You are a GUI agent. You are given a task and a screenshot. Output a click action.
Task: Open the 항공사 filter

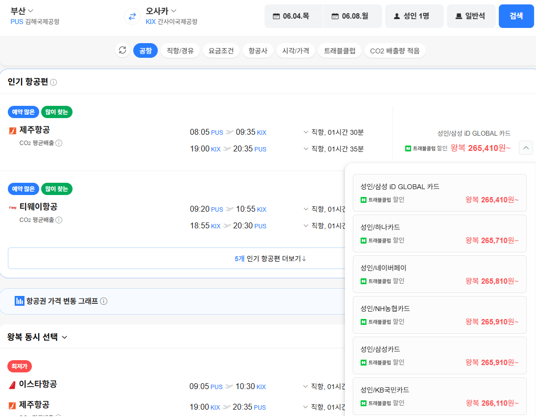click(x=258, y=50)
